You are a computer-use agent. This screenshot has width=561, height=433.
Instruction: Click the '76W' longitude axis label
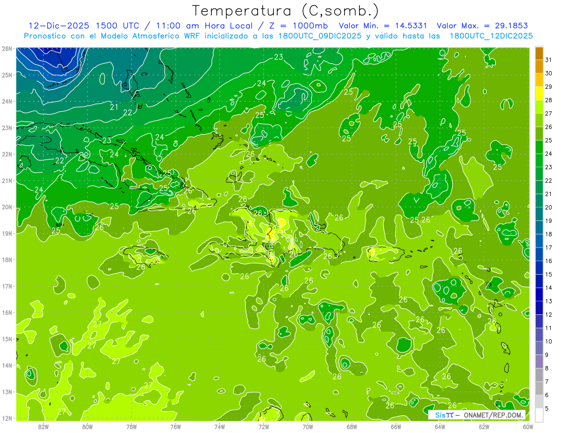click(176, 426)
